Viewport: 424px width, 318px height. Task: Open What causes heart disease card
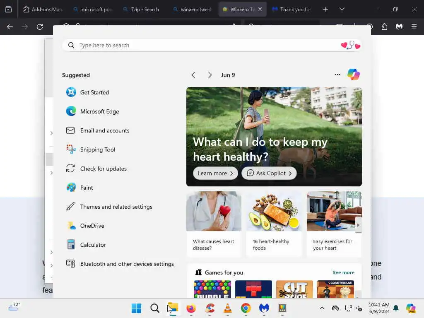[214, 224]
